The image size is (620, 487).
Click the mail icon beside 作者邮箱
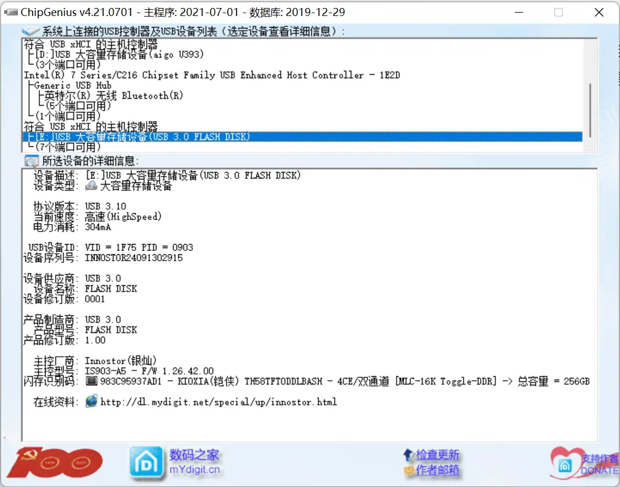[409, 470]
